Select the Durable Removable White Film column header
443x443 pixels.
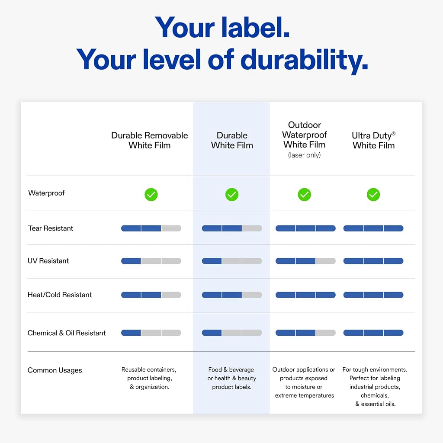tap(149, 140)
